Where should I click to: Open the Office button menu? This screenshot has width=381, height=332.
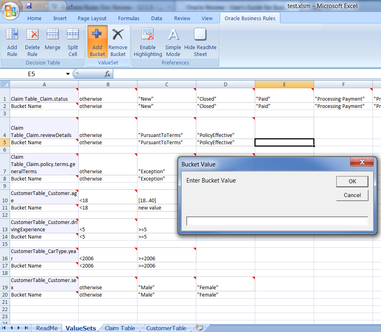coord(10,11)
